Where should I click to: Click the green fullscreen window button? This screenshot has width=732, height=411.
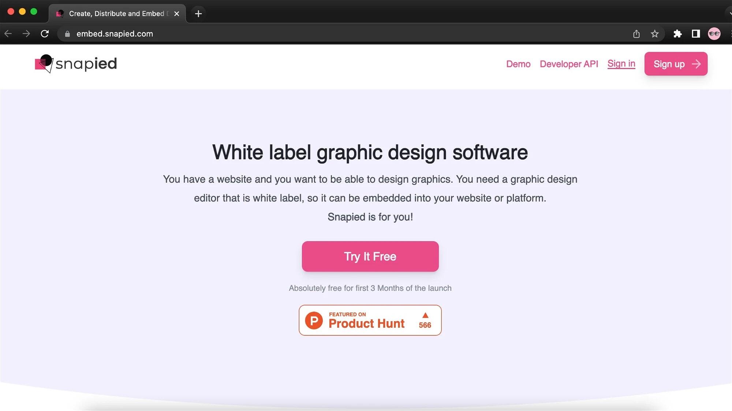coord(34,11)
